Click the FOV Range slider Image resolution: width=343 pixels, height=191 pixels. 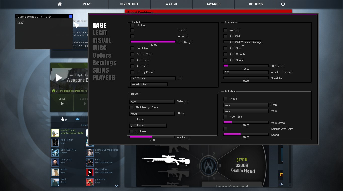(153, 42)
